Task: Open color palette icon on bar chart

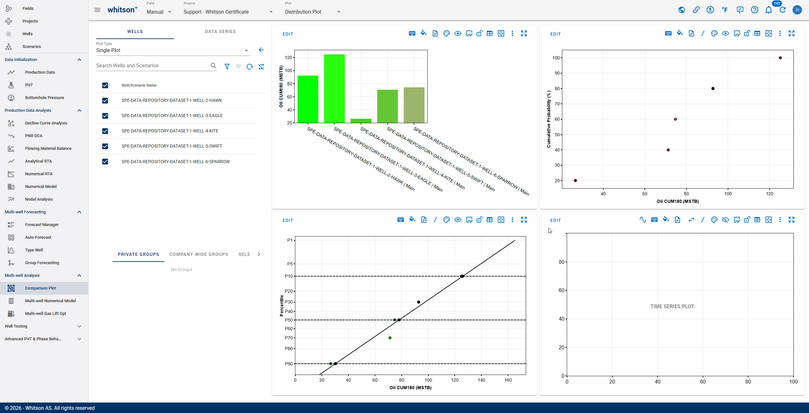Action: pyautogui.click(x=446, y=33)
